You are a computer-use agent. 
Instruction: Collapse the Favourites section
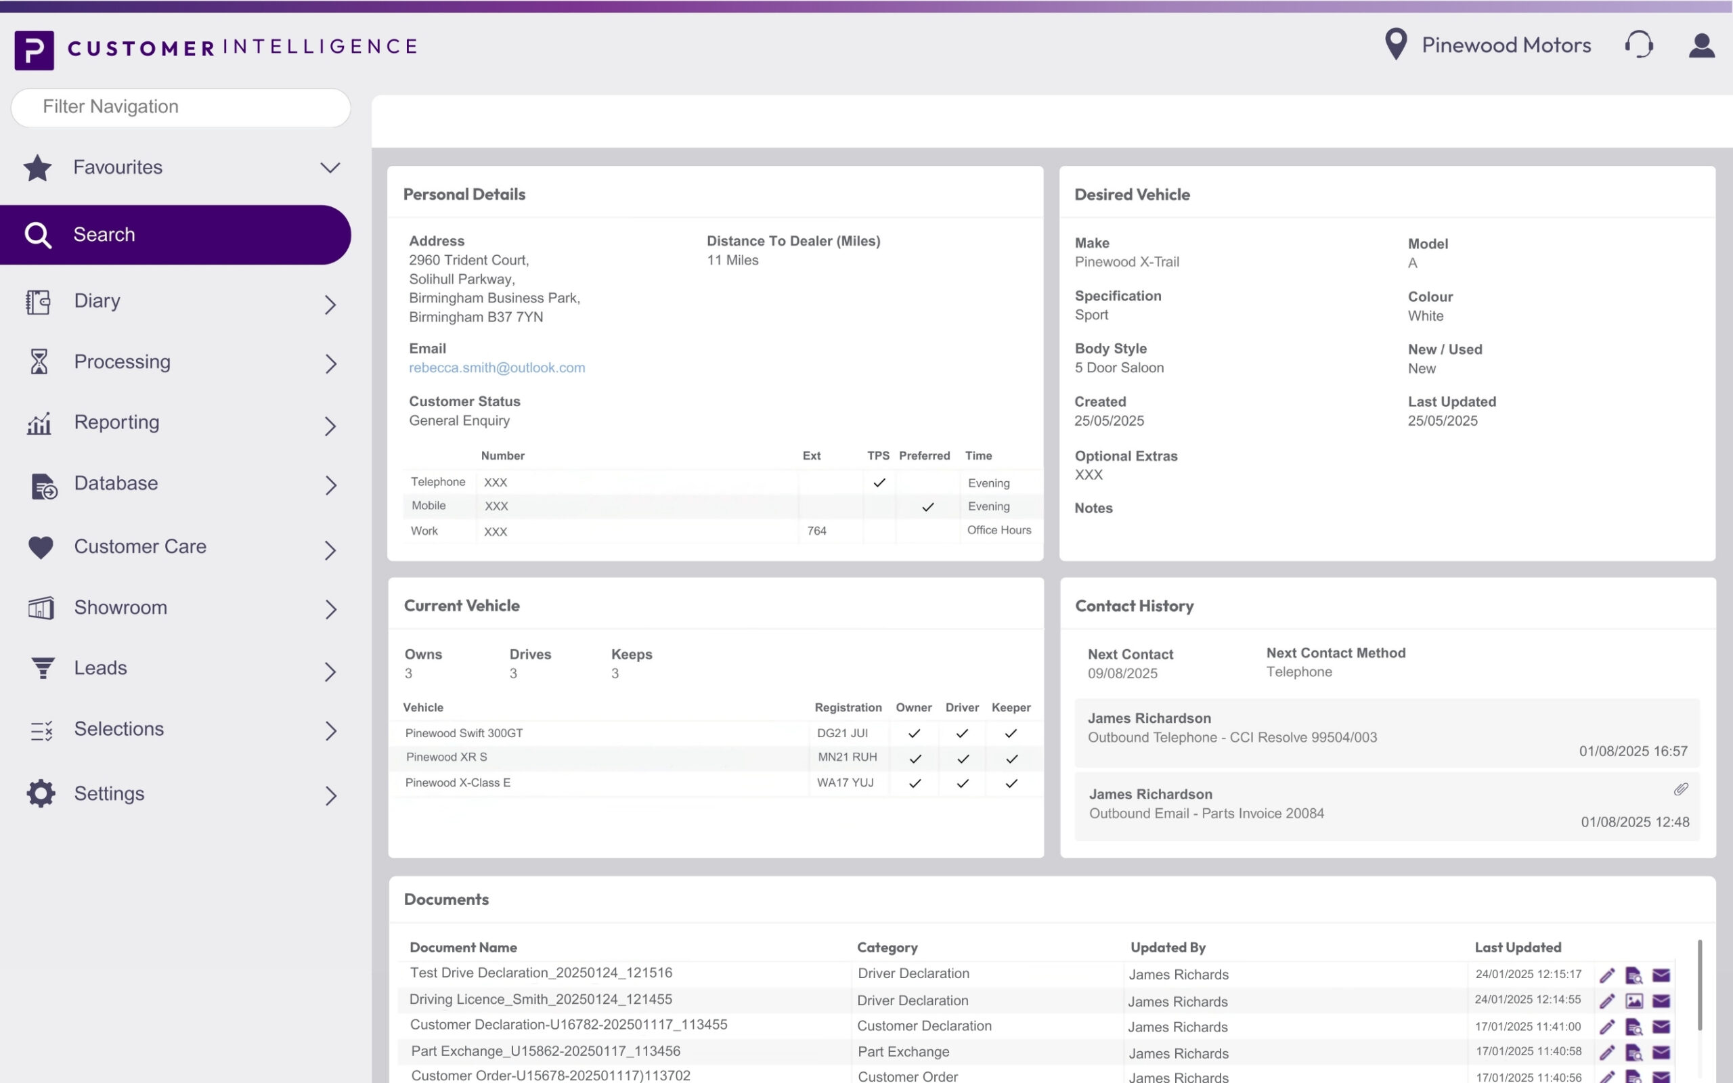[x=330, y=168]
